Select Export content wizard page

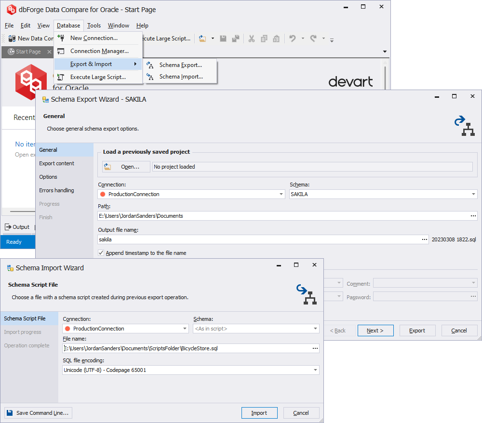tap(56, 163)
